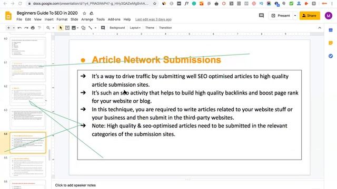Open the Layout dropdown
337x189 pixels.
(135, 28)
